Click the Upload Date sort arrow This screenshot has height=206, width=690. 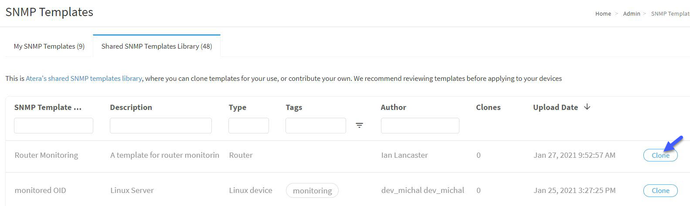point(587,107)
